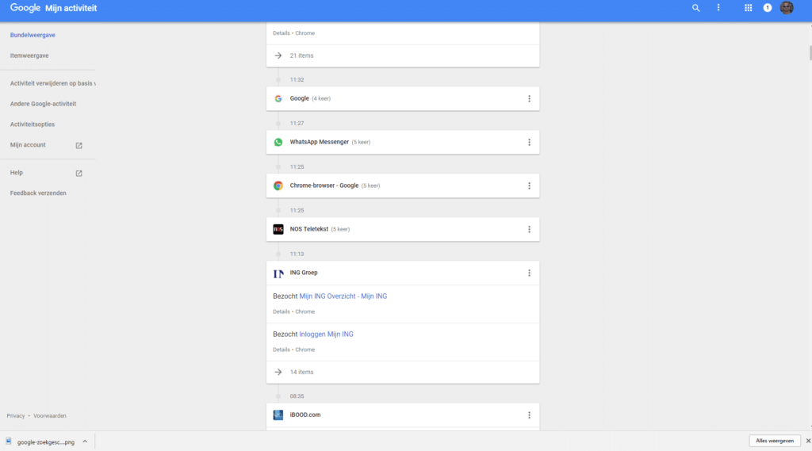Expand the 21 items row

pyautogui.click(x=402, y=55)
